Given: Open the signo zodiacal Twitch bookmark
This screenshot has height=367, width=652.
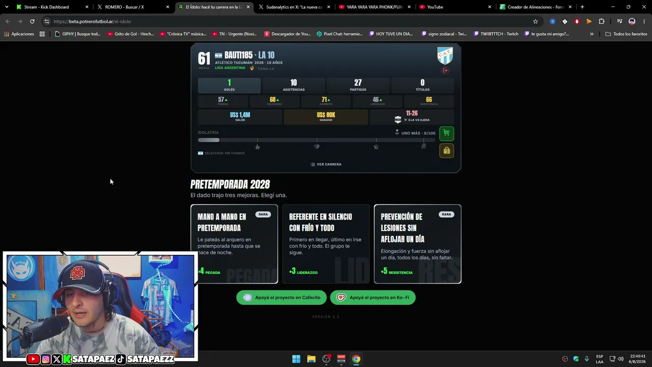Looking at the screenshot, I should [444, 34].
